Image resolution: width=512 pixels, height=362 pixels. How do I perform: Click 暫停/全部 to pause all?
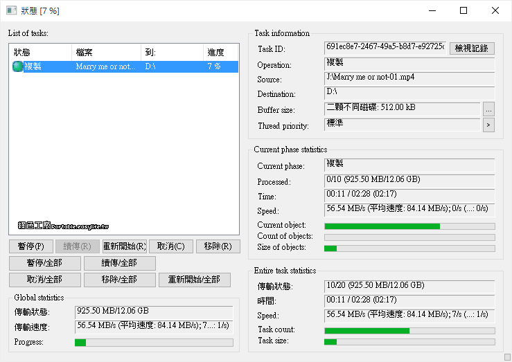pos(45,263)
